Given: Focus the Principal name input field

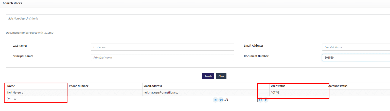Looking at the screenshot, I should (x=162, y=58).
